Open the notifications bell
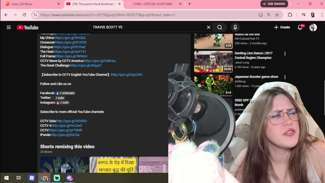325x183 pixels. (300, 27)
